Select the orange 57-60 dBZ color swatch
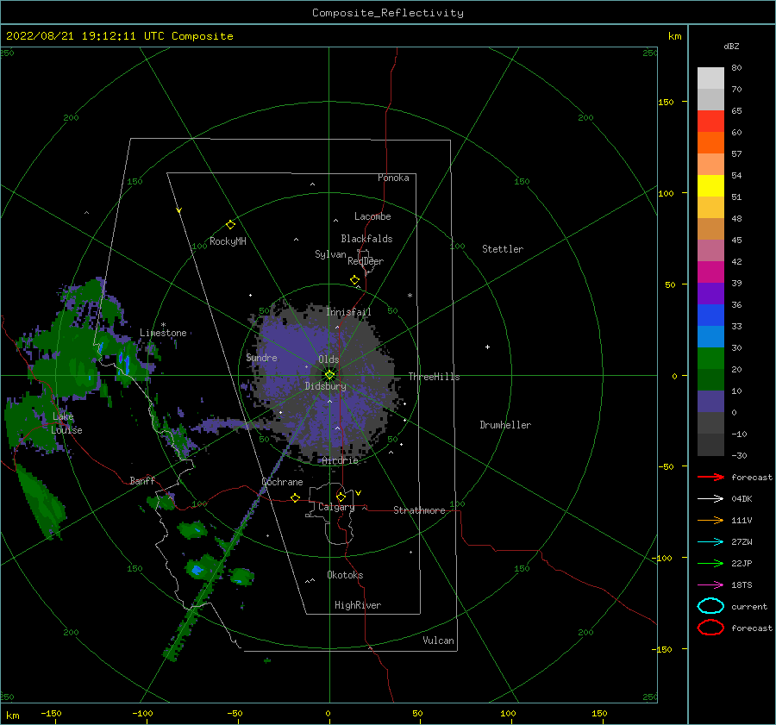 click(710, 143)
